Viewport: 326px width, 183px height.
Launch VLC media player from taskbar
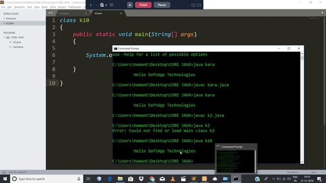[x=173, y=178]
